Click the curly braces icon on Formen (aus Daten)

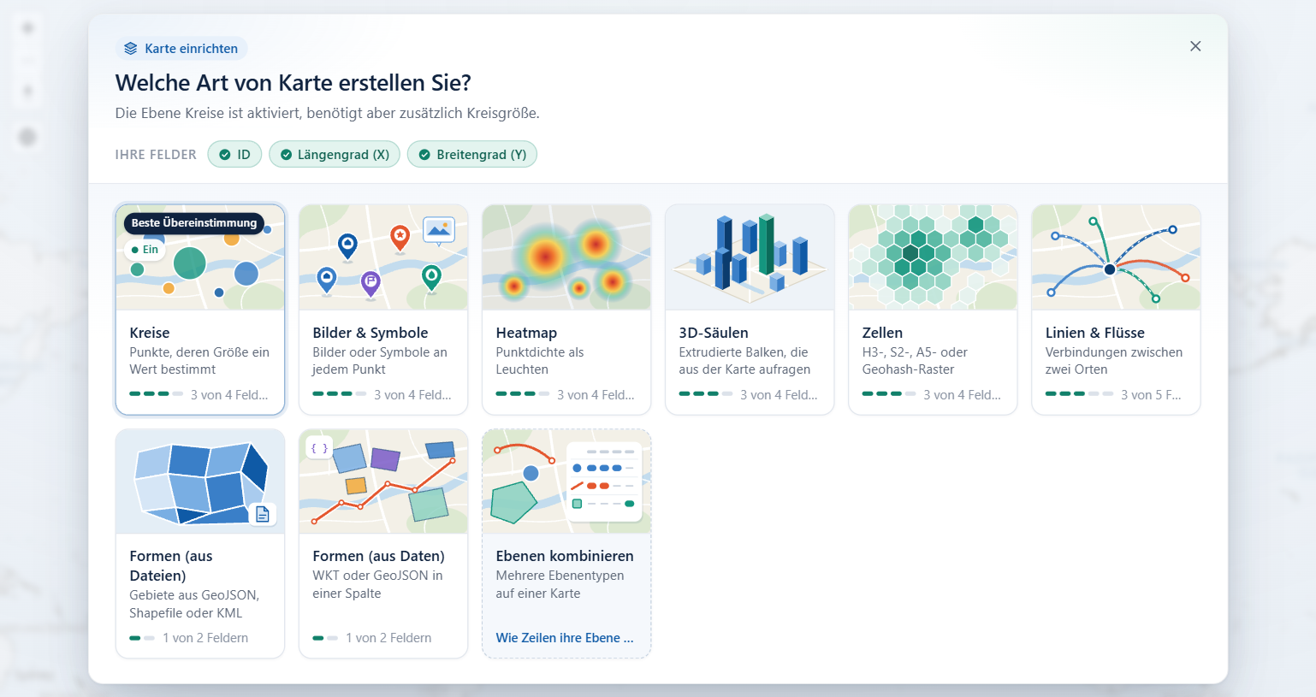point(319,448)
